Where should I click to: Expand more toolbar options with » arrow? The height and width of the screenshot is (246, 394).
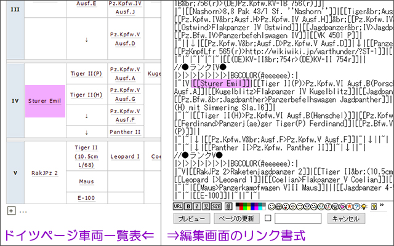[x=382, y=205]
